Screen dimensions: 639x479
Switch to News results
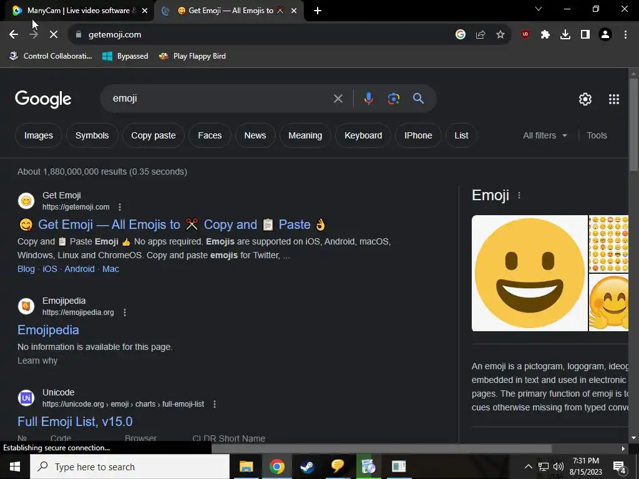point(255,135)
